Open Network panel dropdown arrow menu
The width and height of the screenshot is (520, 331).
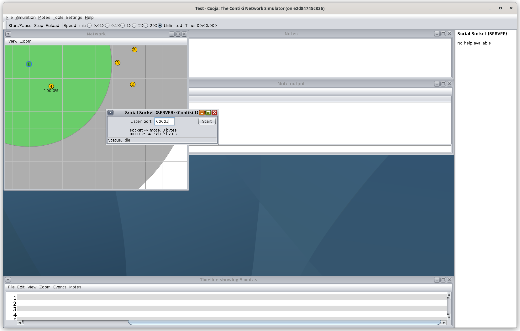[8, 34]
